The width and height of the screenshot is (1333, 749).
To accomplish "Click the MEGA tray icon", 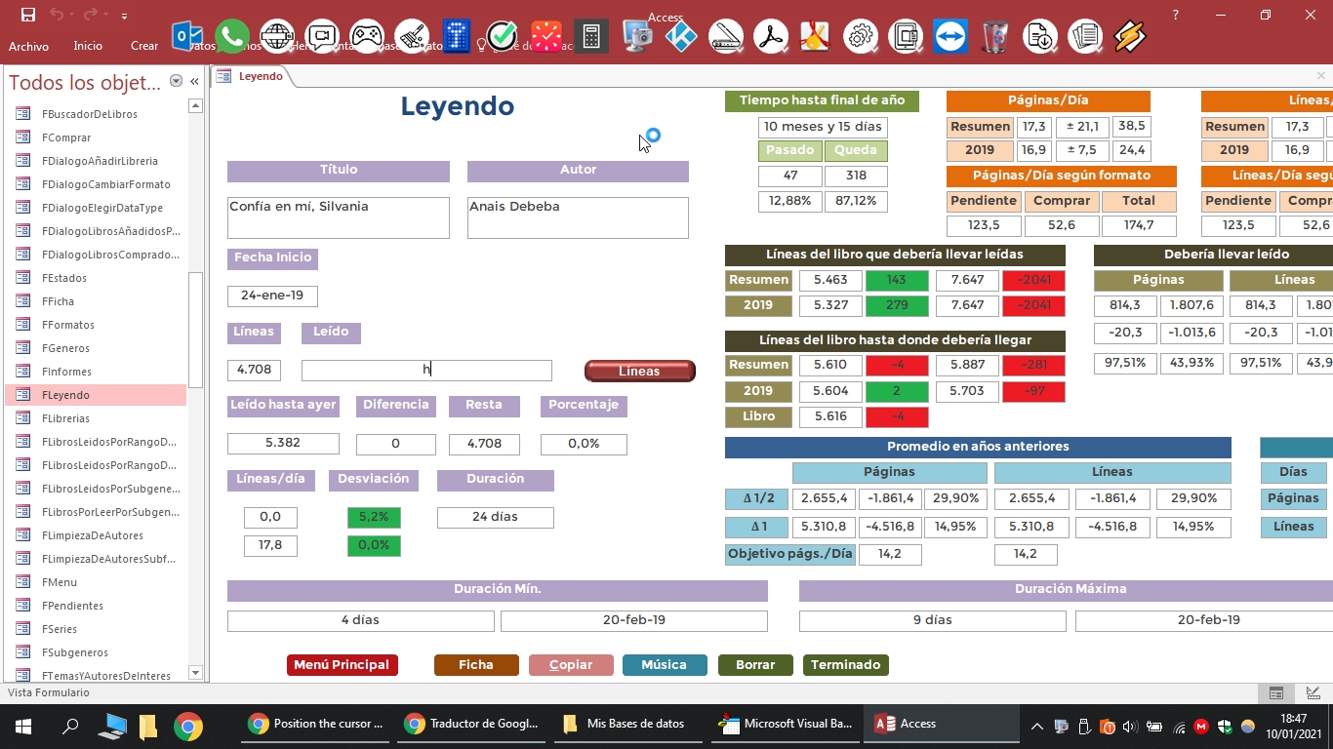I will click(x=1201, y=727).
